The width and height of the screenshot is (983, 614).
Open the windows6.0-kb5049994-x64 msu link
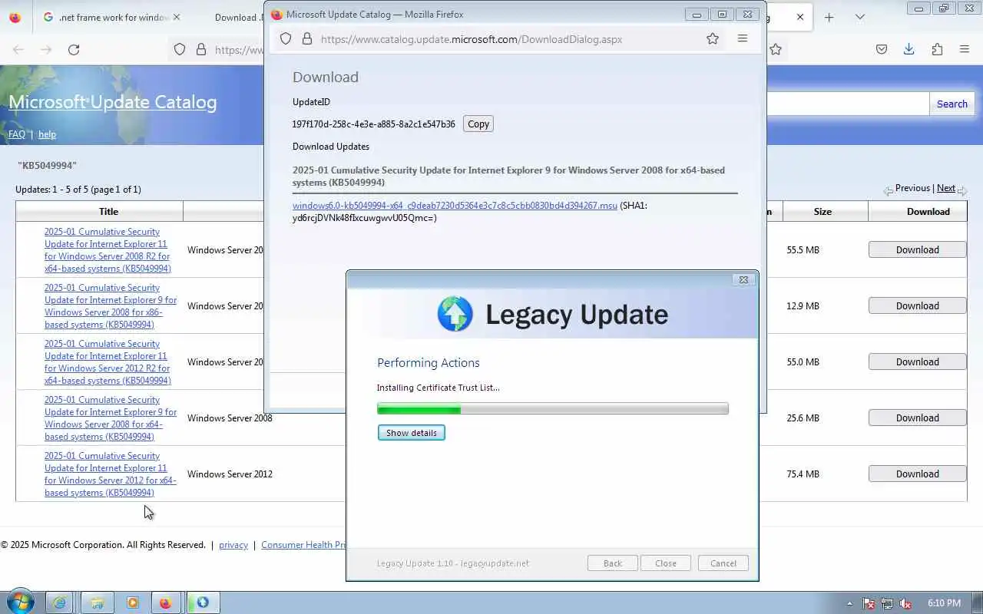pos(455,205)
